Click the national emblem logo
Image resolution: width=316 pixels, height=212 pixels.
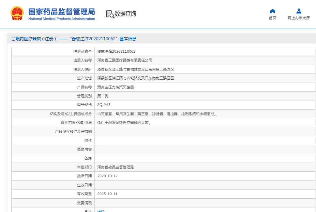pos(17,14)
